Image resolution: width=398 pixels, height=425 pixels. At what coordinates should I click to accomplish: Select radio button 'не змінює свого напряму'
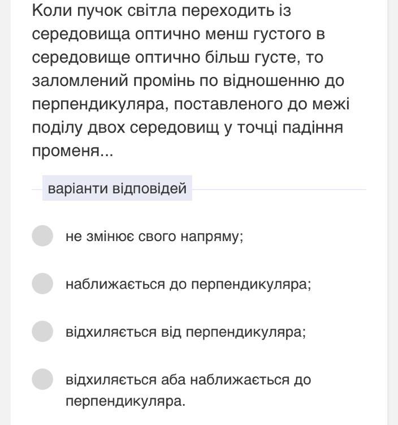coord(42,236)
